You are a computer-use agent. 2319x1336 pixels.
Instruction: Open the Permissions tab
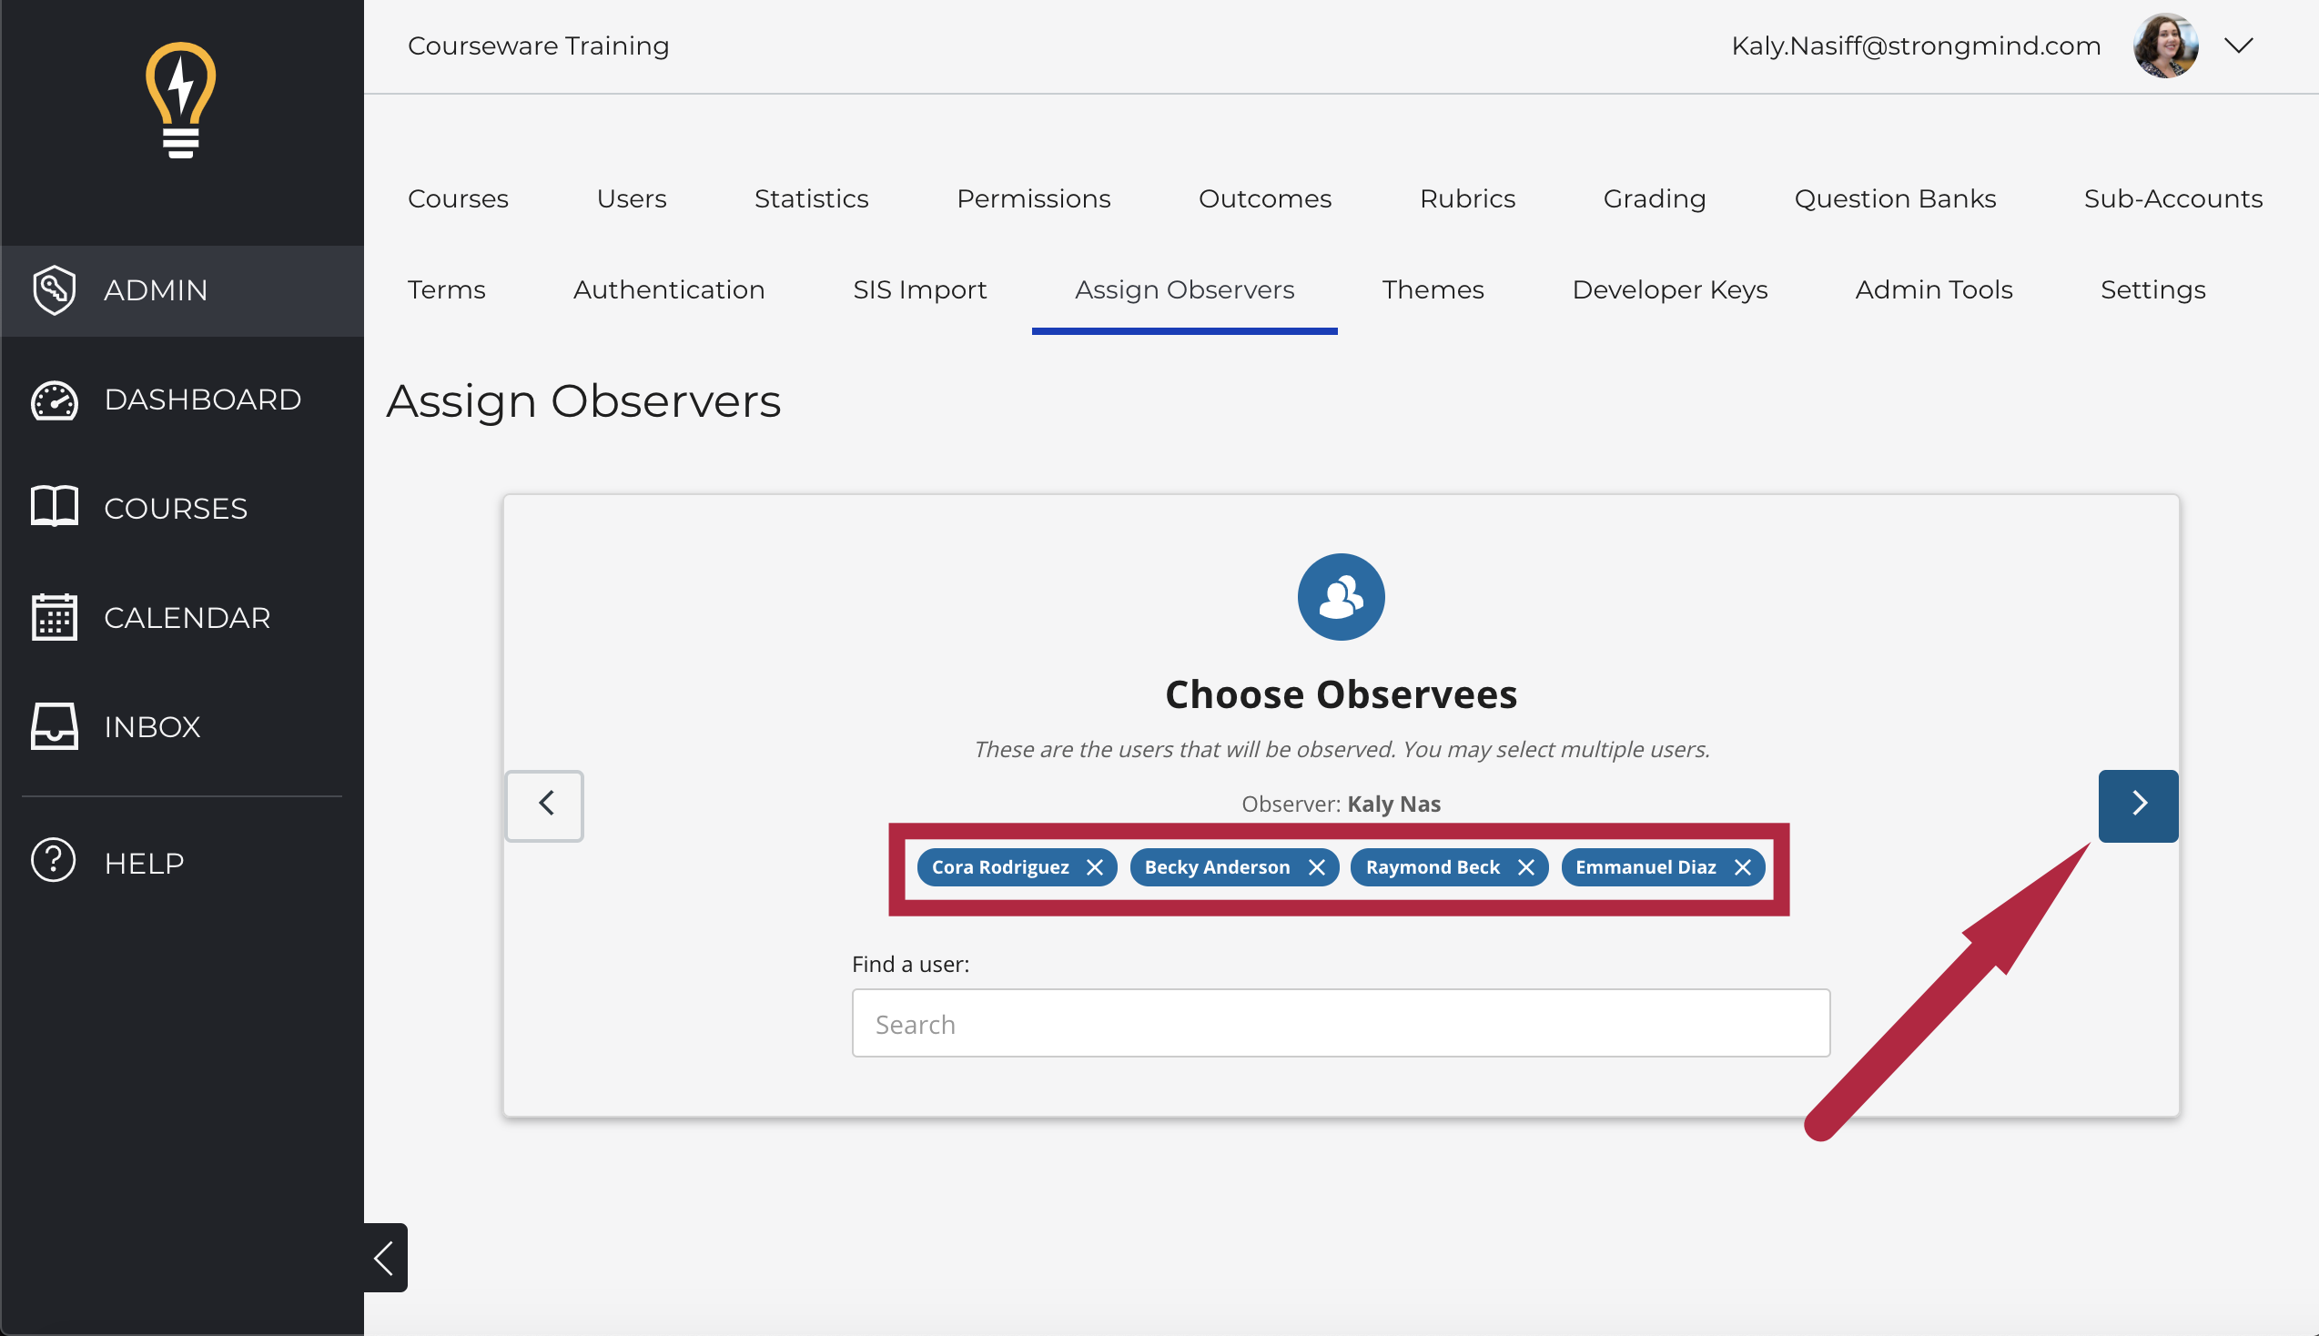[x=1034, y=198]
